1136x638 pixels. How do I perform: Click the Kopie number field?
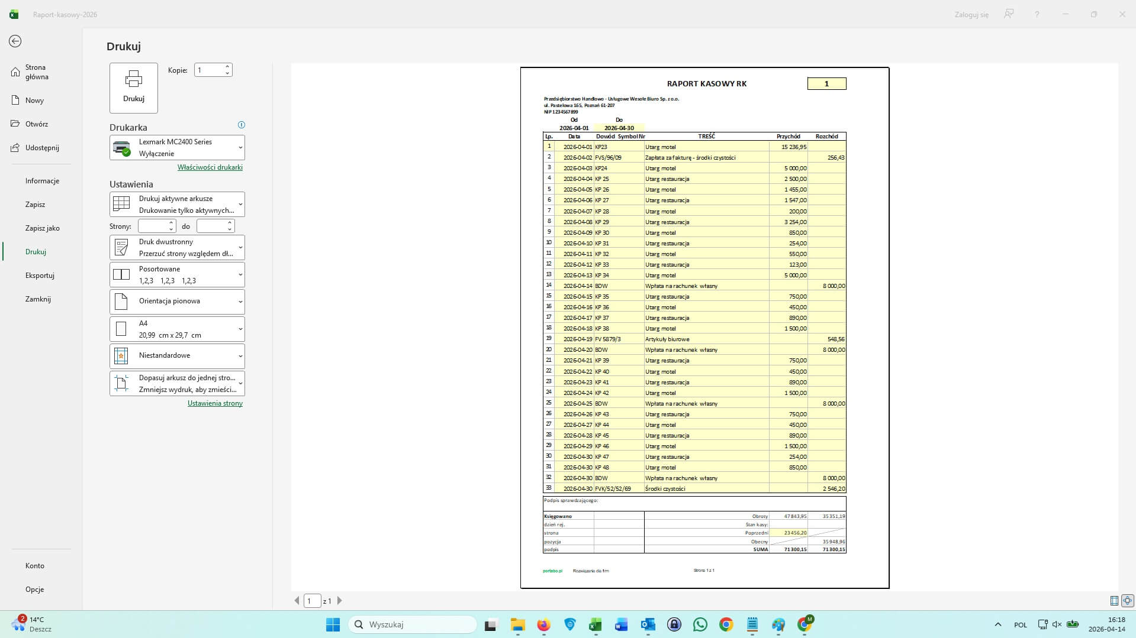(x=209, y=70)
